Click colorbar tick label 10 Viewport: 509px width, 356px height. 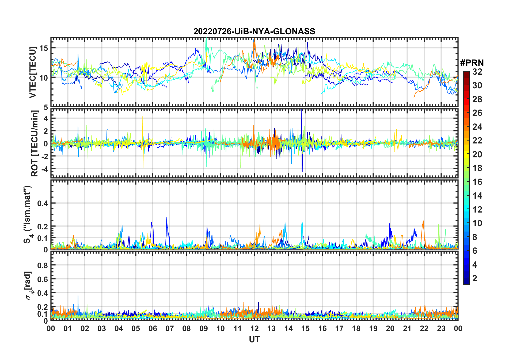pos(477,223)
